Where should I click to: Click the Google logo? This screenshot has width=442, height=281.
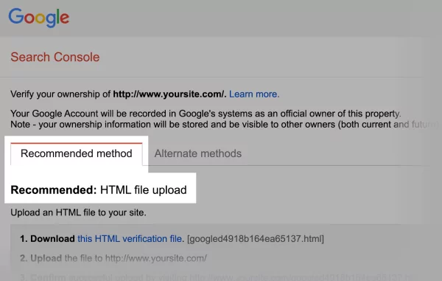[x=38, y=18]
